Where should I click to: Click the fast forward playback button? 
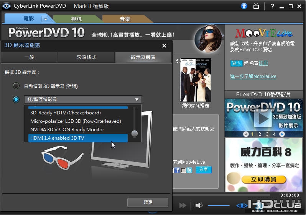[x=183, y=205]
